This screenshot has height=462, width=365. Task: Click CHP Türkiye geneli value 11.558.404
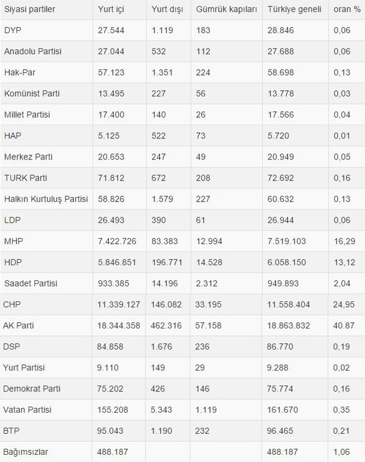point(288,304)
